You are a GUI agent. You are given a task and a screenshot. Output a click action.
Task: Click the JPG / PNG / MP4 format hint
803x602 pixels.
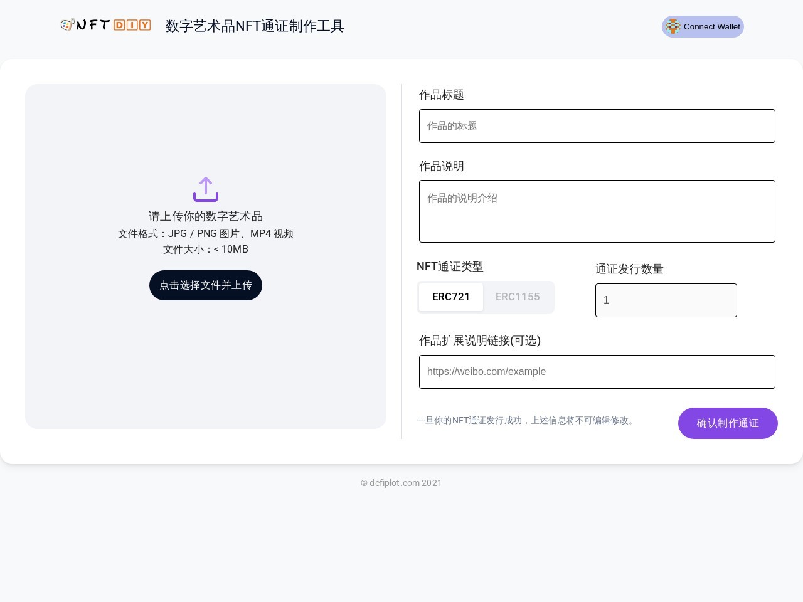[206, 233]
